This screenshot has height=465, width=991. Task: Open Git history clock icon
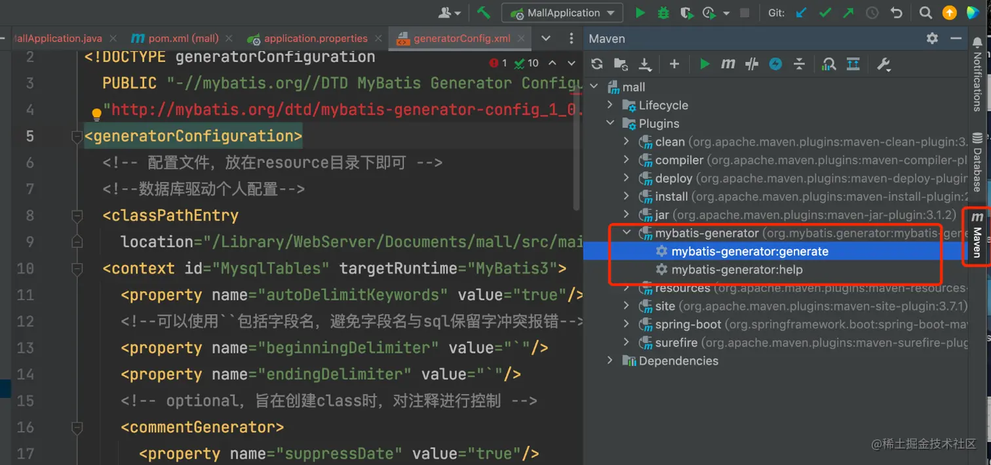pos(872,12)
